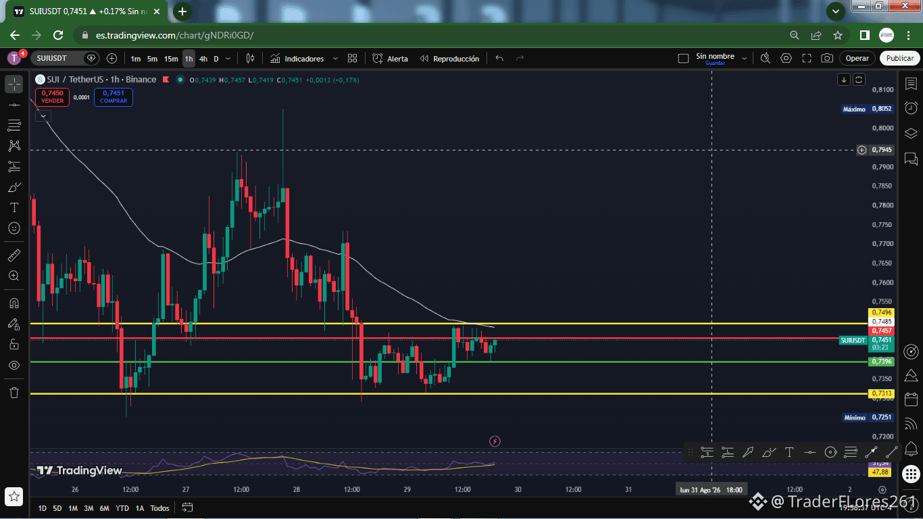Open the chart patterns tool group

pyautogui.click(x=14, y=145)
